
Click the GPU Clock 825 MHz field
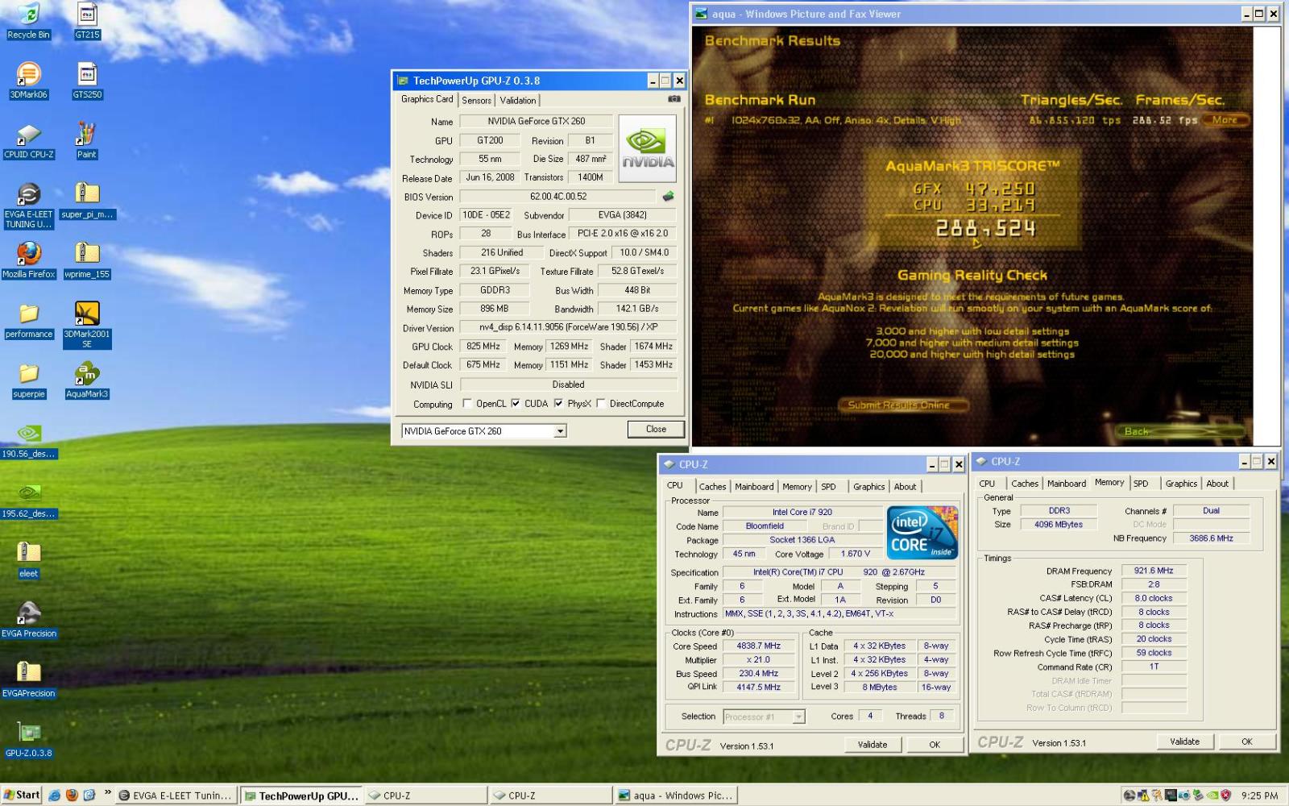(x=483, y=347)
